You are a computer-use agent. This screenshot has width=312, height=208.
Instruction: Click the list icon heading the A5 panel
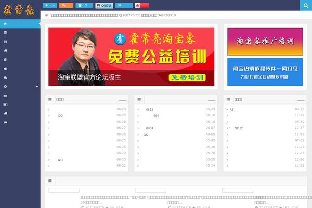click(228, 99)
